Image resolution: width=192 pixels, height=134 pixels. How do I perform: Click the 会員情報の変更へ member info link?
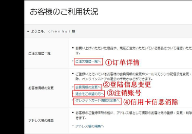(88, 87)
